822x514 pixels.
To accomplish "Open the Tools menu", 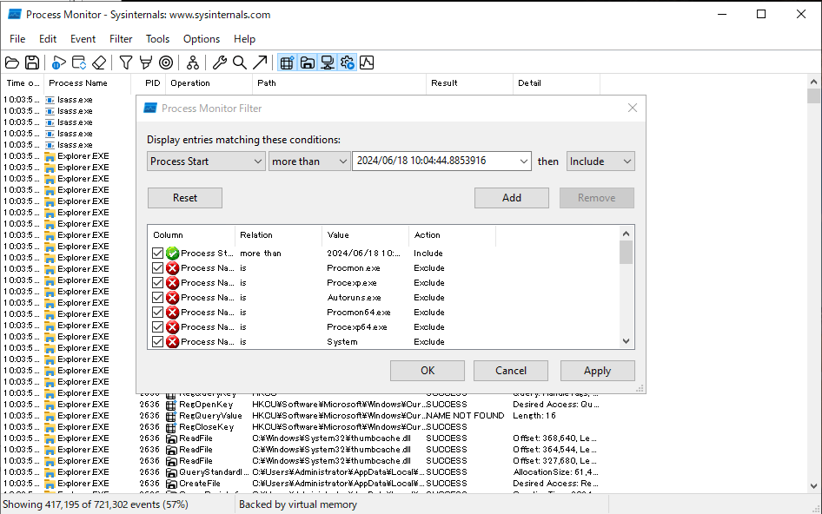I will (157, 38).
